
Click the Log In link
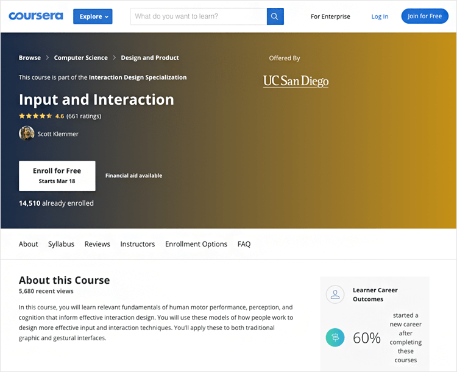380,16
